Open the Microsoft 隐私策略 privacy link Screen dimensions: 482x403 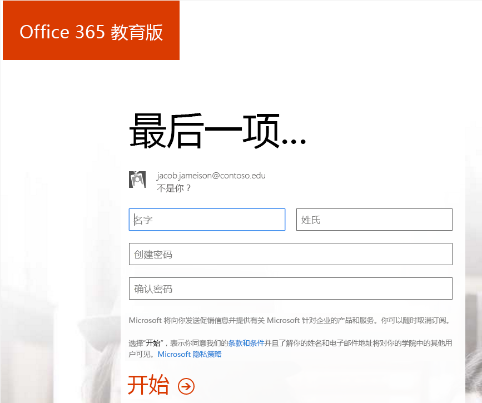[190, 354]
